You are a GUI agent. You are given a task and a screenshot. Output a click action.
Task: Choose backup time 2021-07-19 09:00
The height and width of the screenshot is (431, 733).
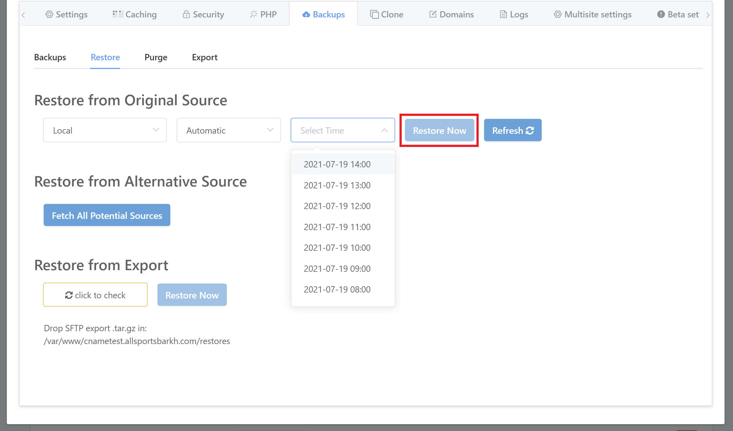(343, 269)
